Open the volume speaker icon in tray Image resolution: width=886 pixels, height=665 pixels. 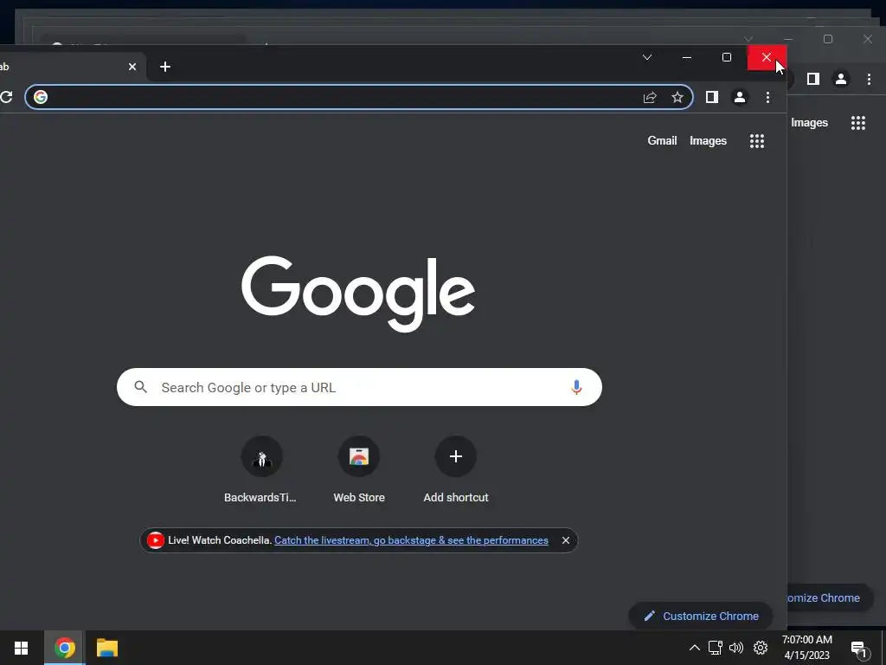coord(736,648)
